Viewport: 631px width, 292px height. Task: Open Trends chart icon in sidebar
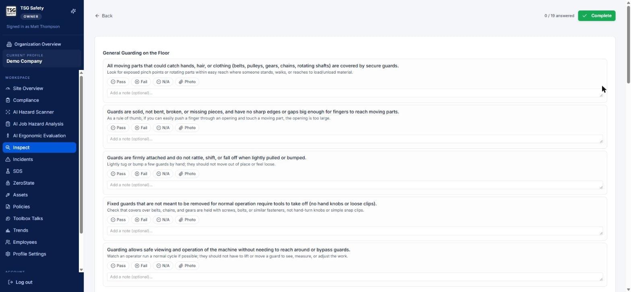coord(8,230)
